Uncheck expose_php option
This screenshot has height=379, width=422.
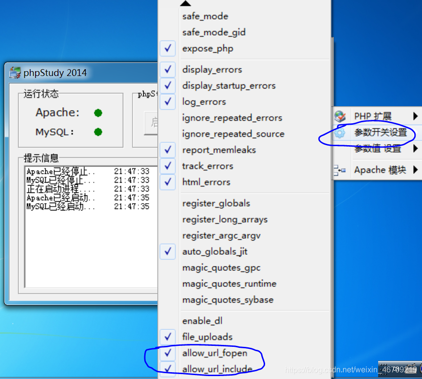244,48
